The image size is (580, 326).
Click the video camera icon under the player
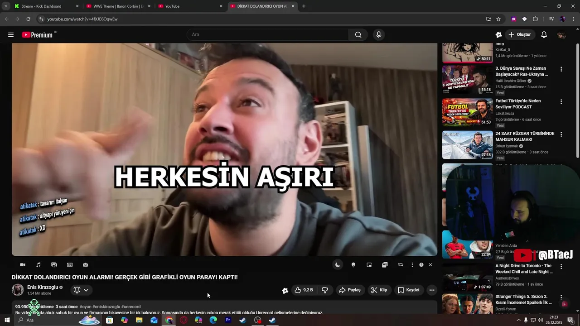23,265
